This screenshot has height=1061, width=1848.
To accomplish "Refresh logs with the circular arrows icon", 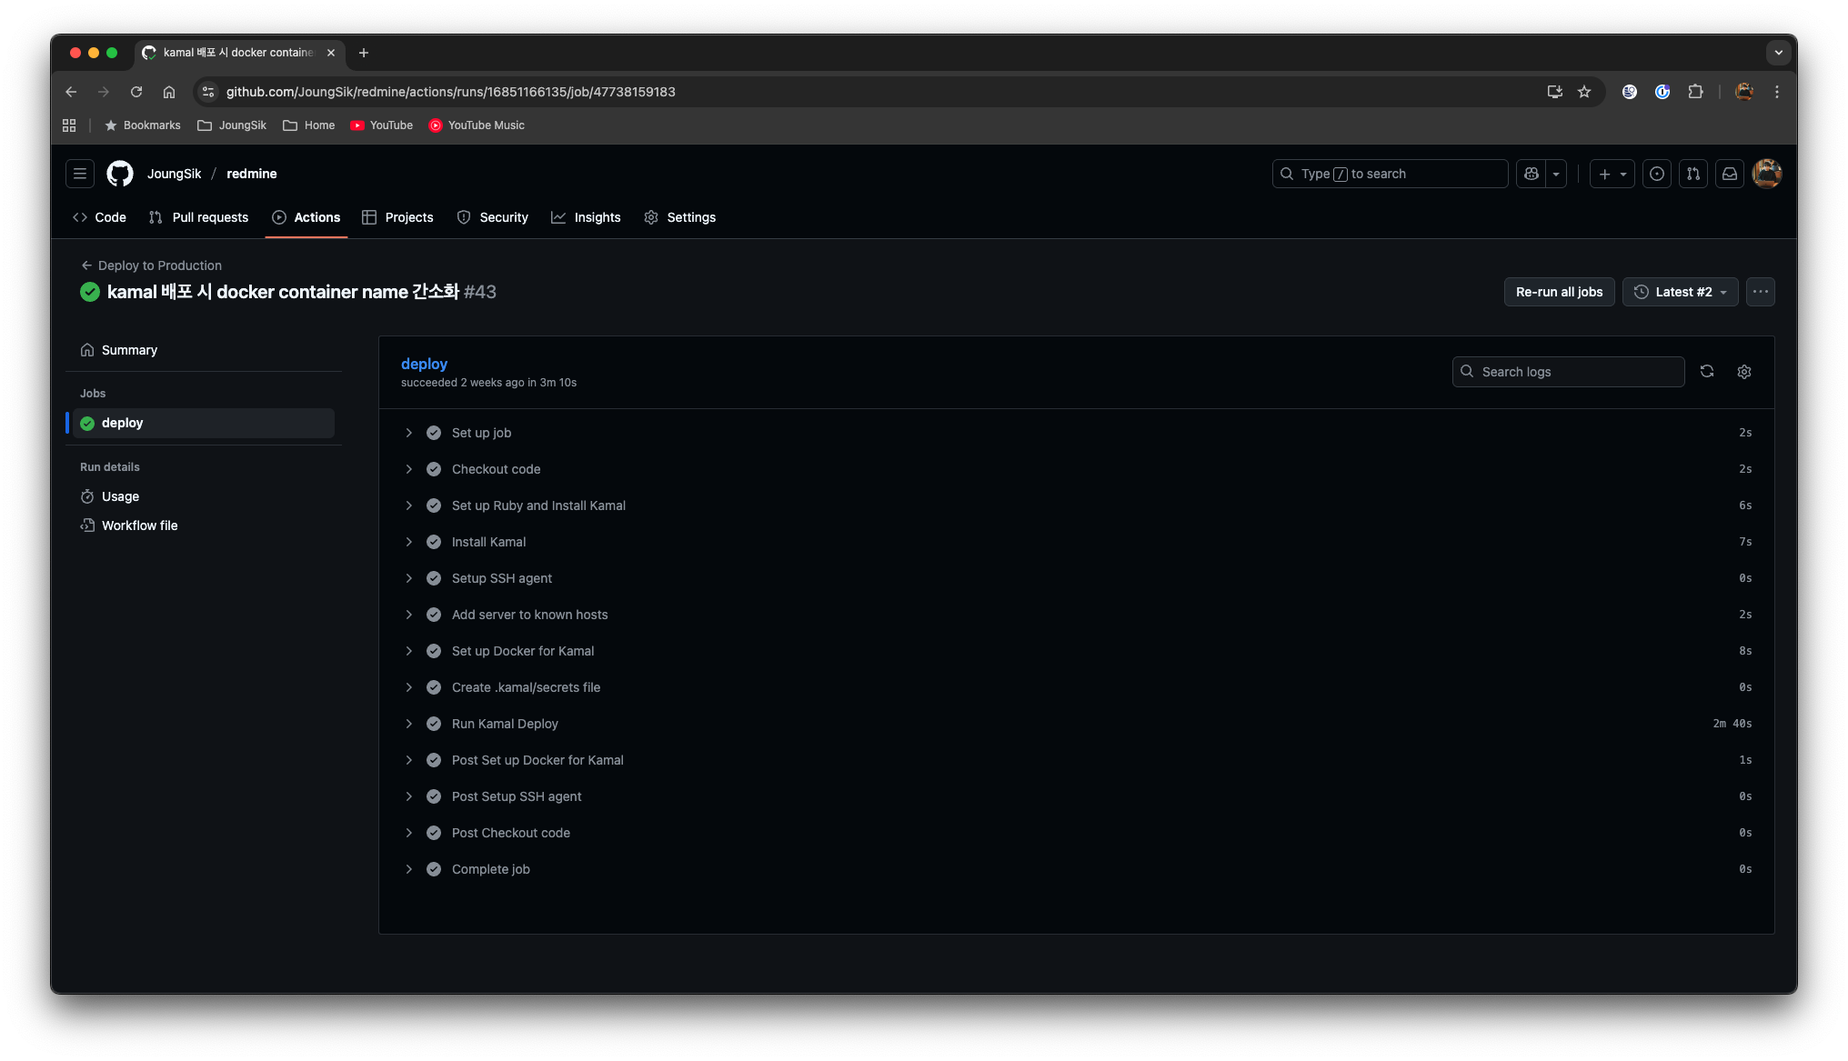I will coord(1707,371).
